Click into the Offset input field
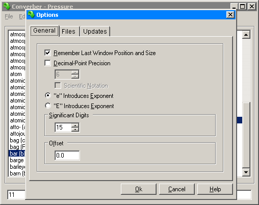Image resolution: width=259 pixels, height=205 pixels. coord(67,156)
